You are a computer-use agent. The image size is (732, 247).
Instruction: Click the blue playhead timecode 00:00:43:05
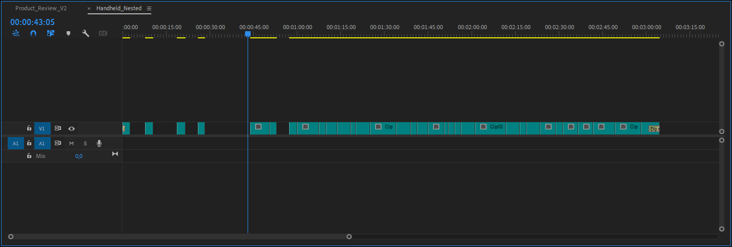click(32, 22)
